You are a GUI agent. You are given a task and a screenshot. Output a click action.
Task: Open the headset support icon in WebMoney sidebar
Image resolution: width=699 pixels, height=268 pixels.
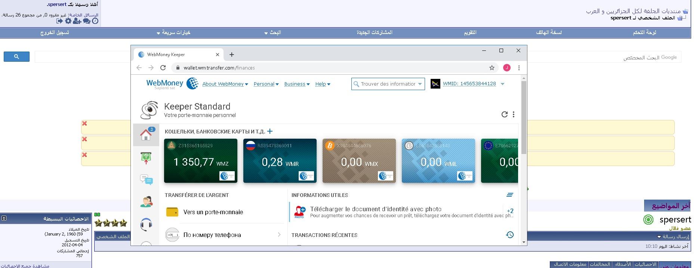(x=146, y=225)
